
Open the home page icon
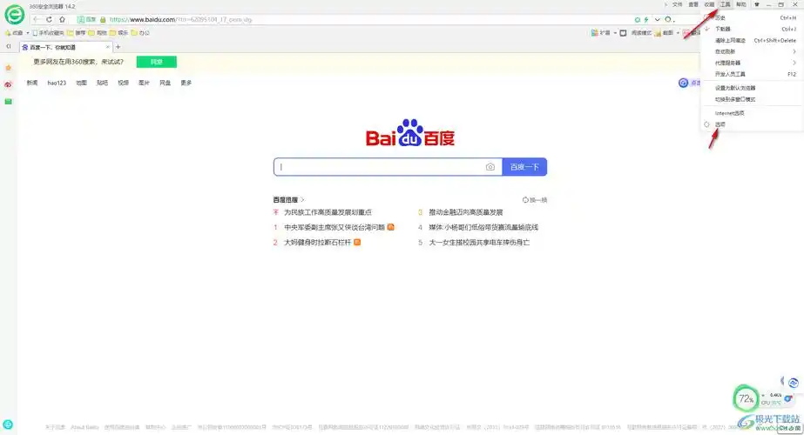click(62, 19)
